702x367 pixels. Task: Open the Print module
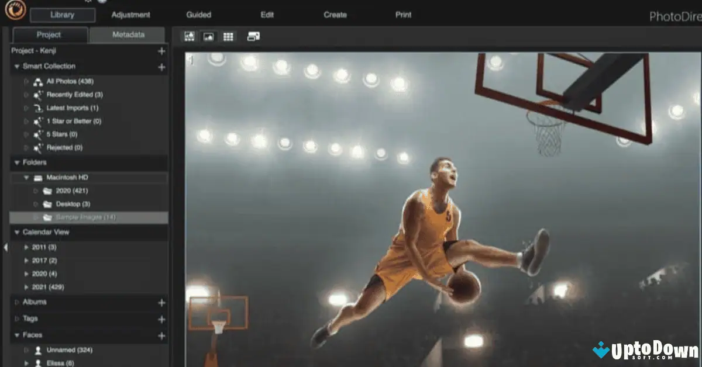(x=402, y=15)
